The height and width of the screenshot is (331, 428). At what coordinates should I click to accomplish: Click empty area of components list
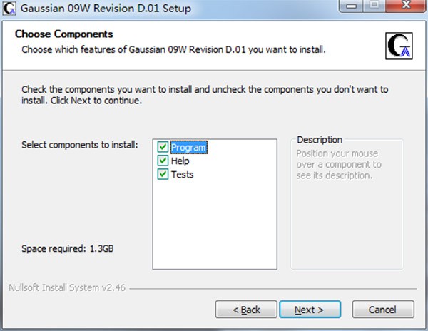(214, 228)
